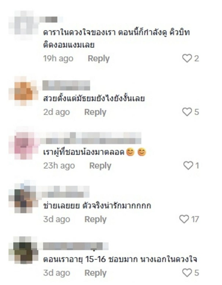Open the blurred username above the 15-16 comment
The width and height of the screenshot is (222, 285).
[76, 246]
